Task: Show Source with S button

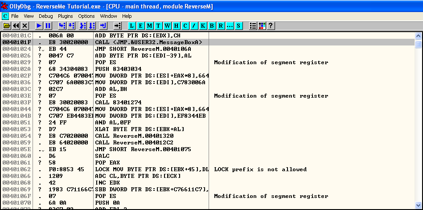Action: (x=238, y=26)
